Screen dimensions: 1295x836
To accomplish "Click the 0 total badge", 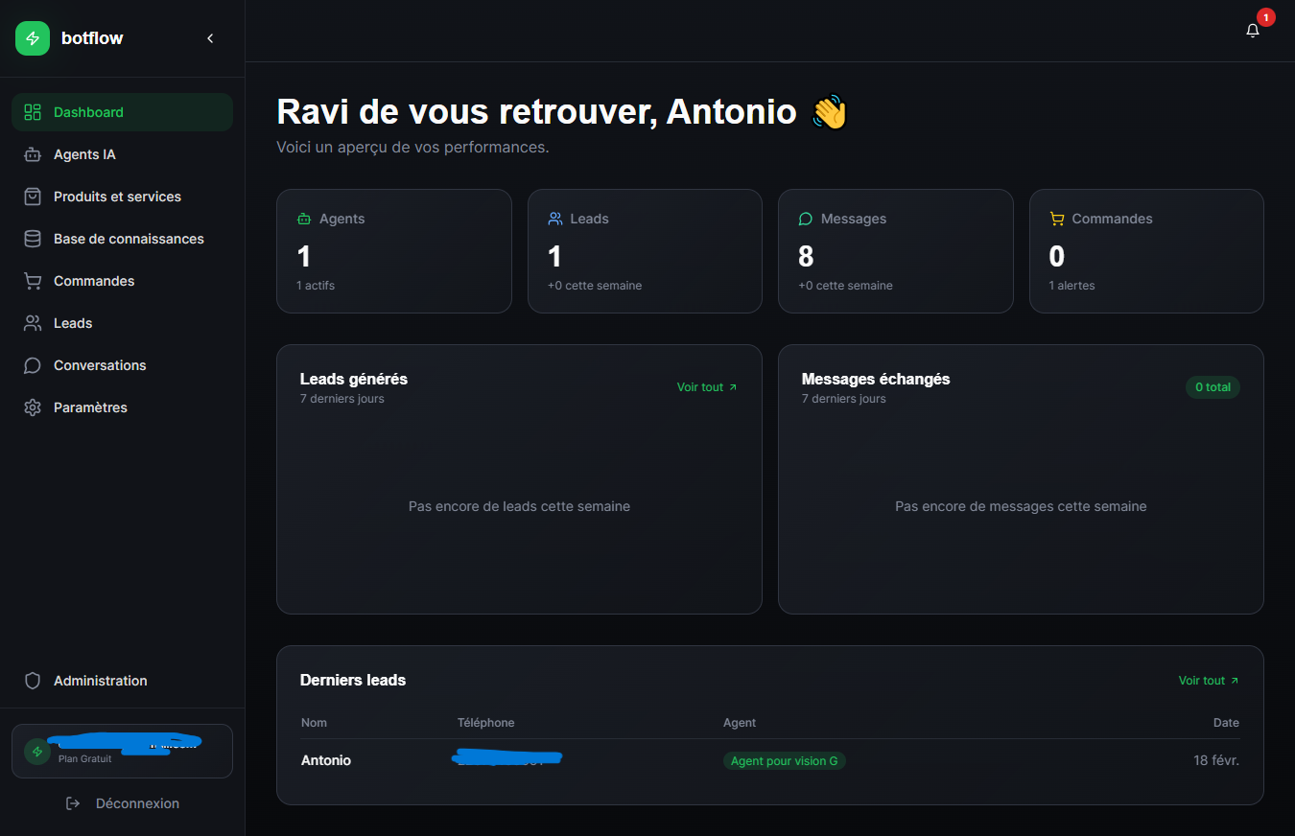I will (x=1213, y=387).
